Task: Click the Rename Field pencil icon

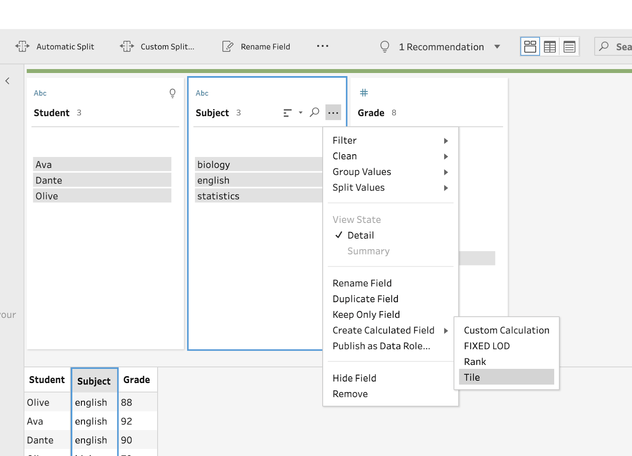Action: (x=228, y=47)
